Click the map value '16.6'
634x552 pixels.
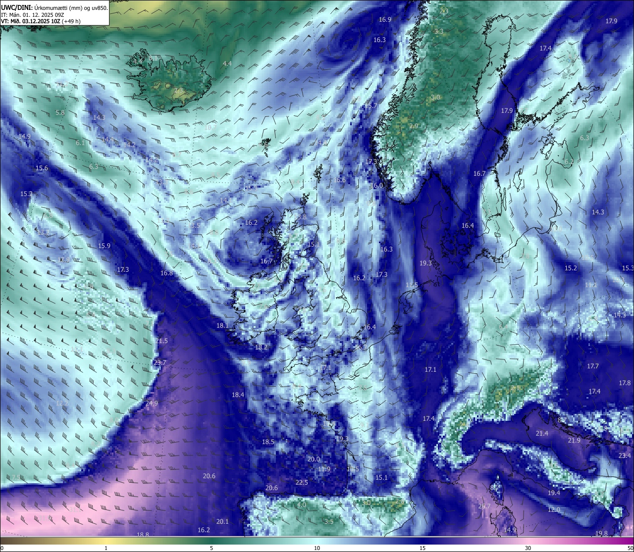(x=339, y=180)
